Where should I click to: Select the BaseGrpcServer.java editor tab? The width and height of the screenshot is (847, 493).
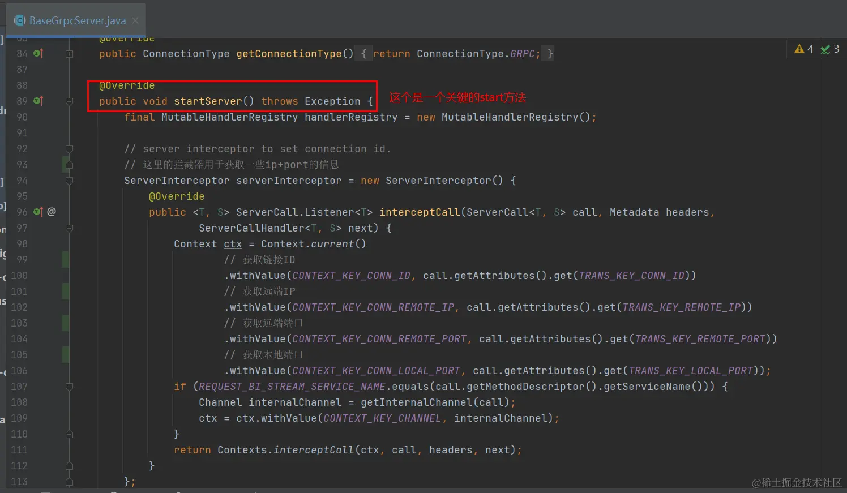tap(77, 20)
